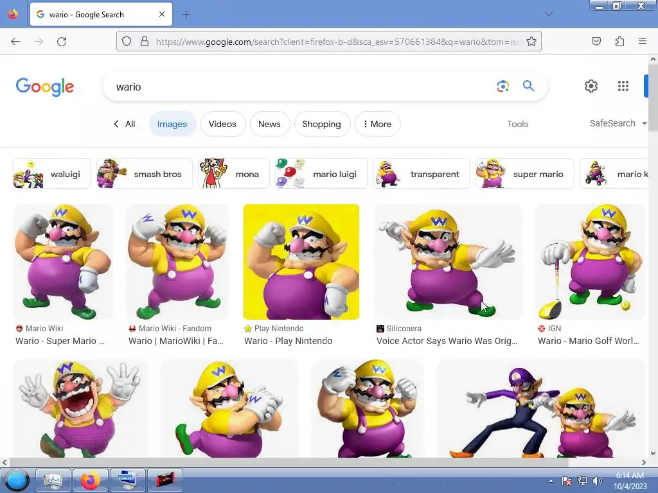Go back to the previous page
658x493 pixels.
[x=15, y=42]
